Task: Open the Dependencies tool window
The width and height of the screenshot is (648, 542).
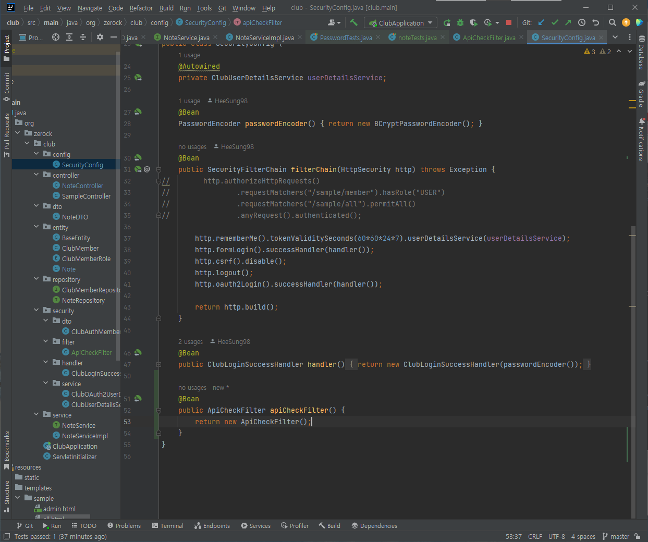Action: click(x=374, y=526)
